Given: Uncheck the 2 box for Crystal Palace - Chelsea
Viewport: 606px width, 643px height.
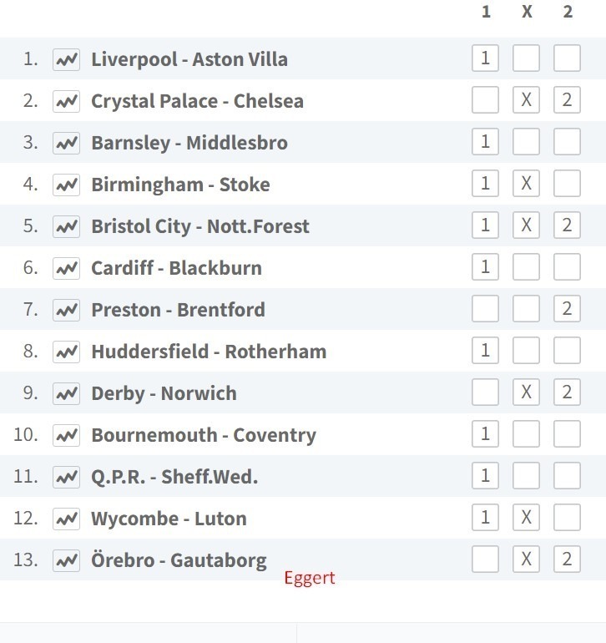Looking at the screenshot, I should coord(567,99).
